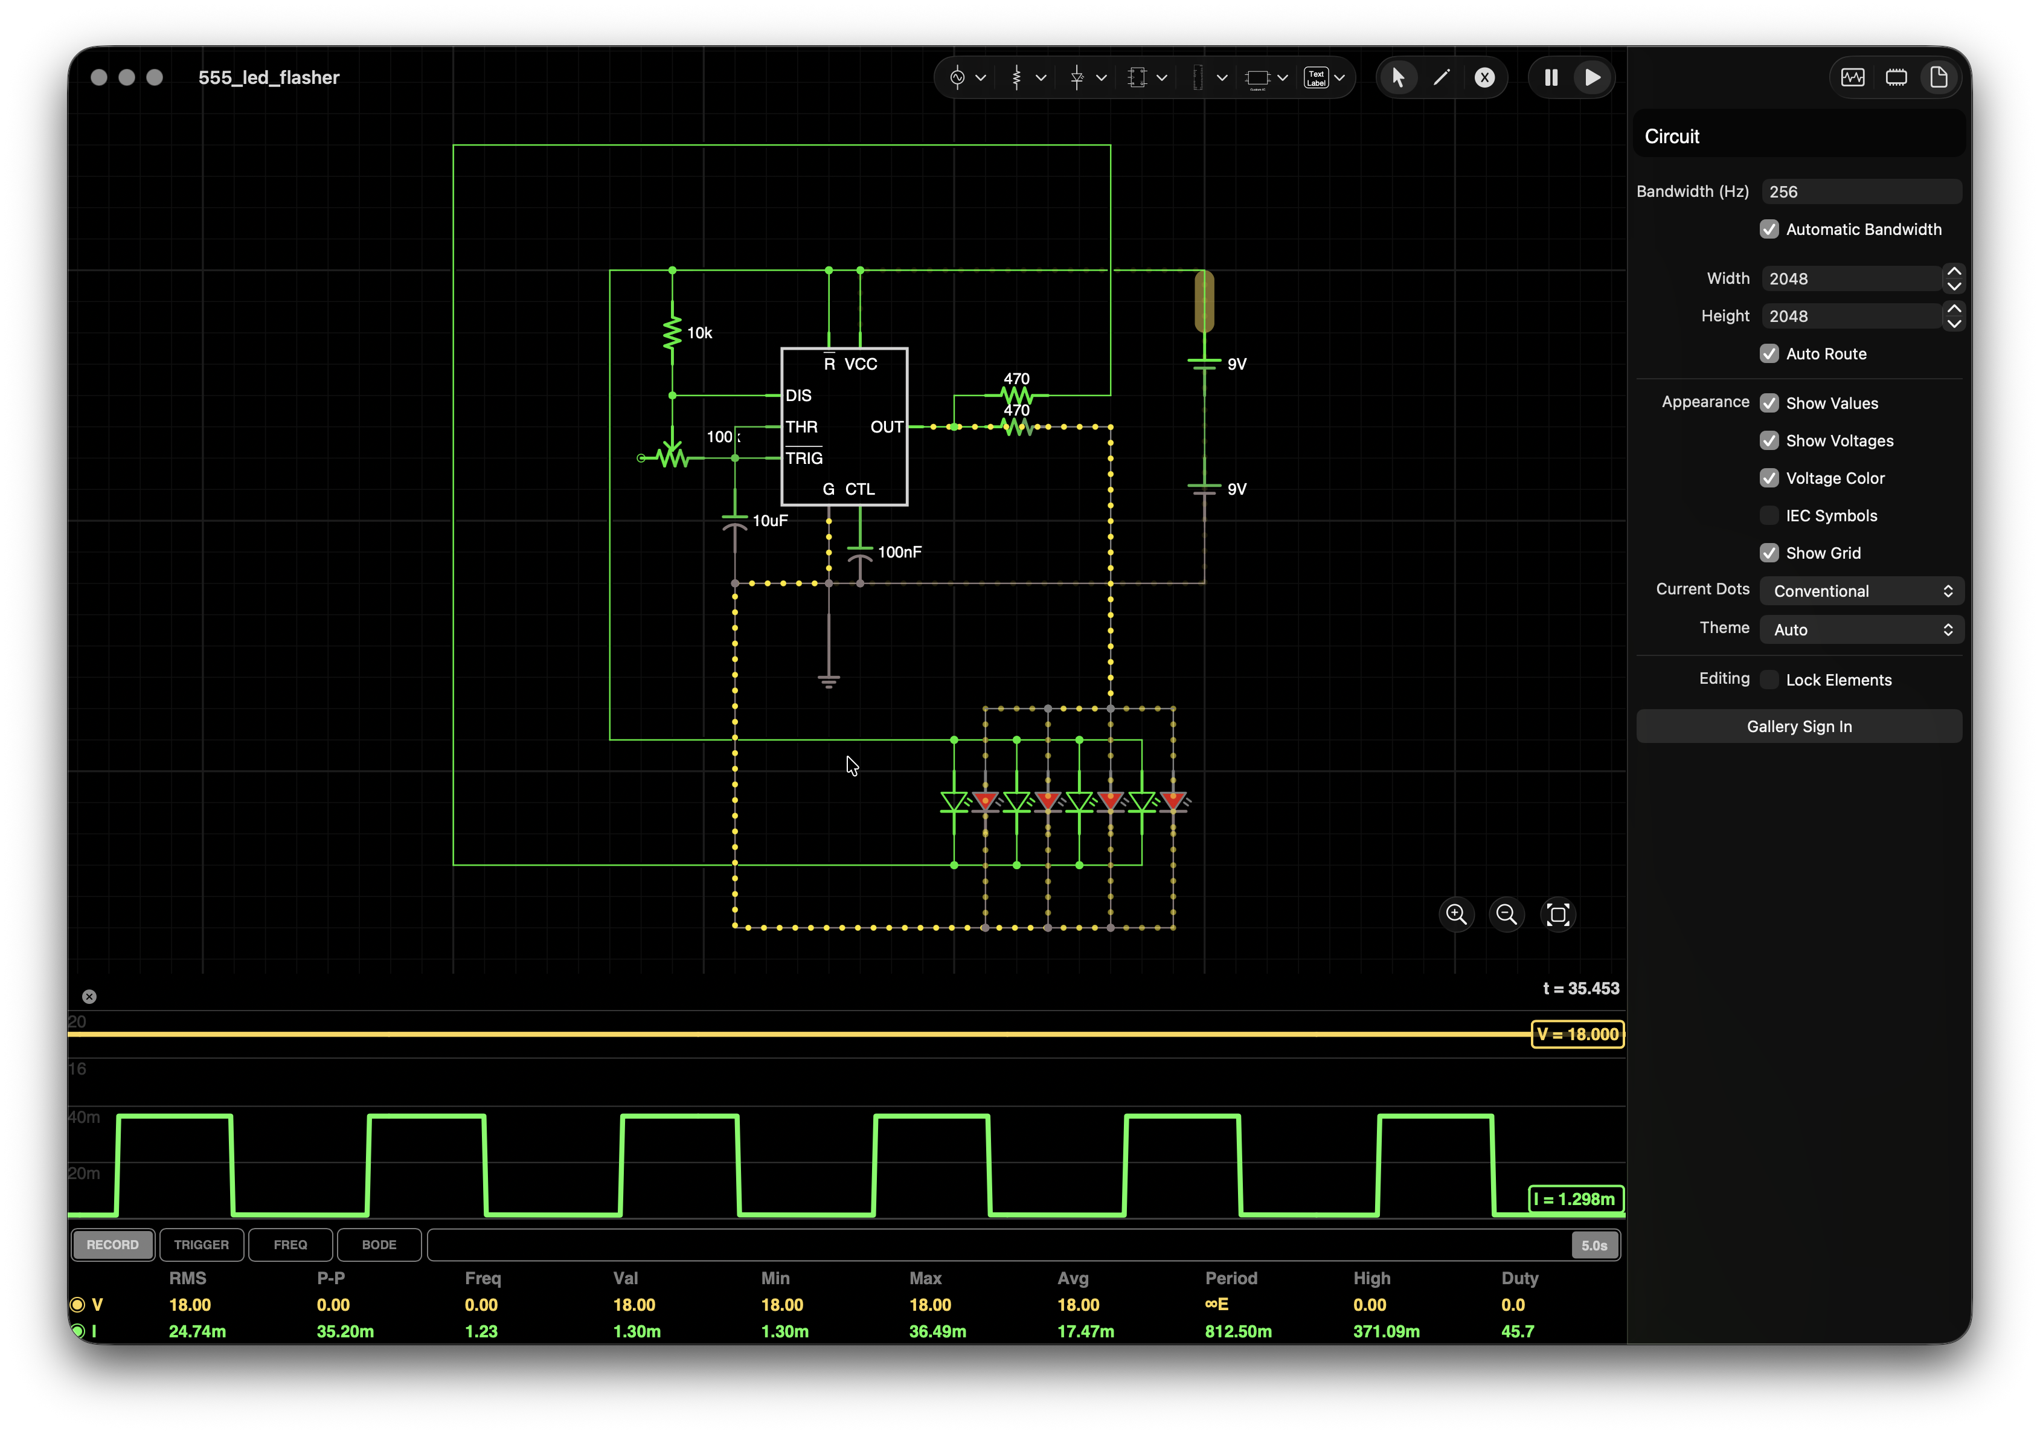Screen dimensions: 2040x1434
Task: Activate the arrow pointer tool
Action: click(x=1397, y=77)
